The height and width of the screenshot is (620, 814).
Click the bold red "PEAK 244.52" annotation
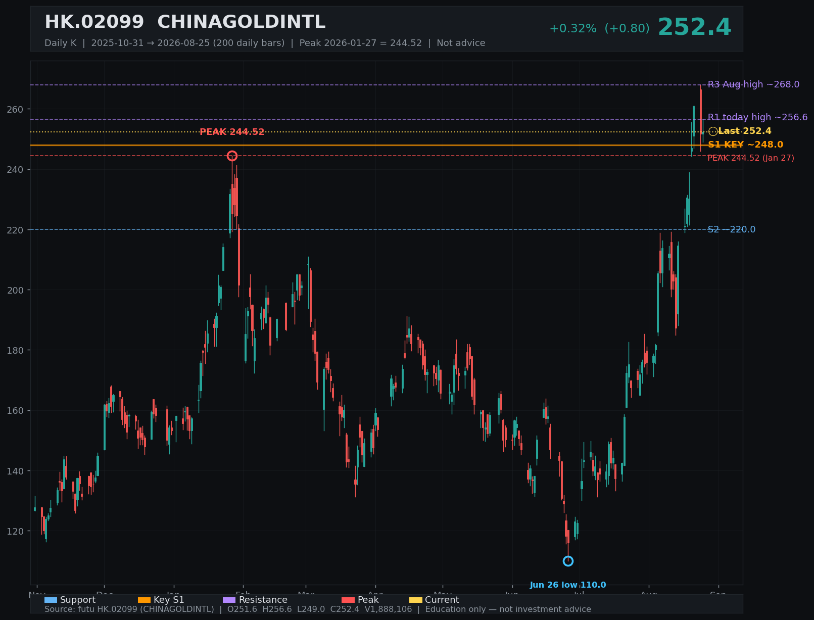[x=232, y=132]
